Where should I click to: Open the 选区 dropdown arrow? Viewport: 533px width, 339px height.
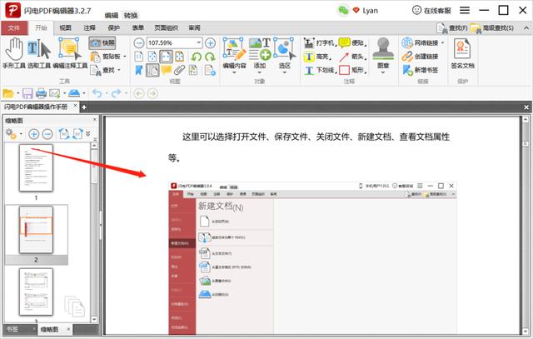(285, 72)
